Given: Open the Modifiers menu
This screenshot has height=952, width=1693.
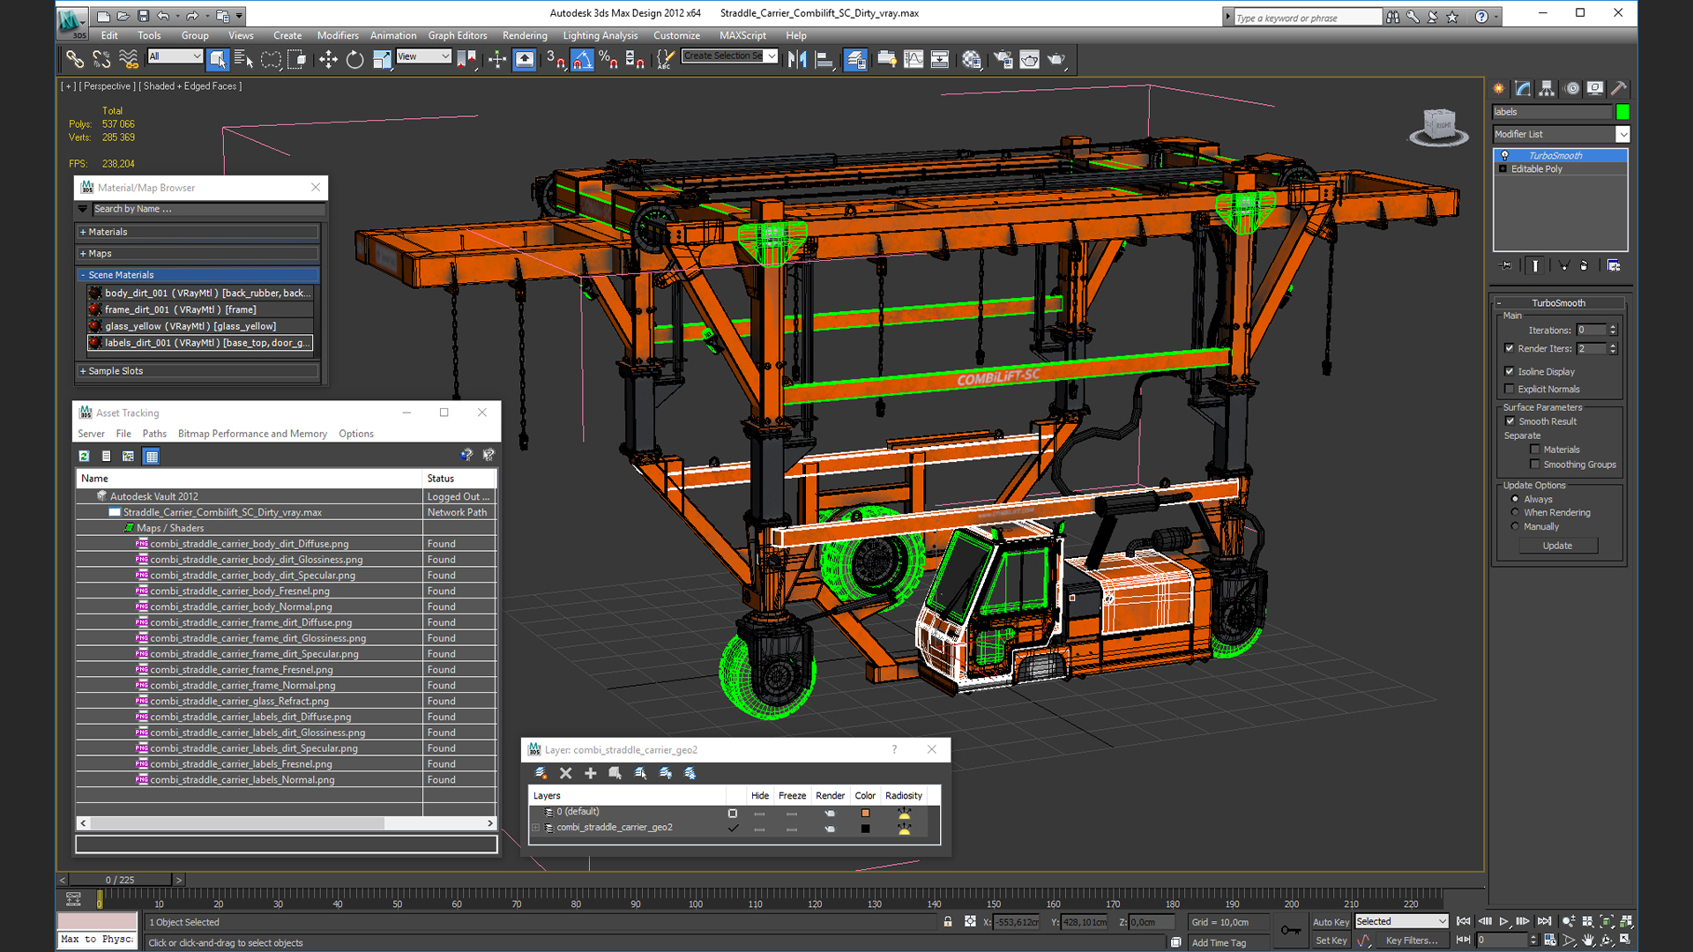Looking at the screenshot, I should pos(338,35).
